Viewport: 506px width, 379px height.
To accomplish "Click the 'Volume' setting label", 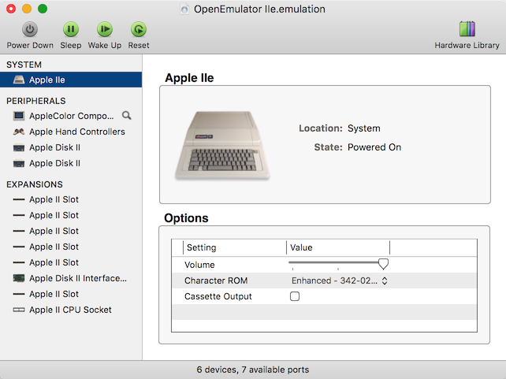I will coord(199,265).
